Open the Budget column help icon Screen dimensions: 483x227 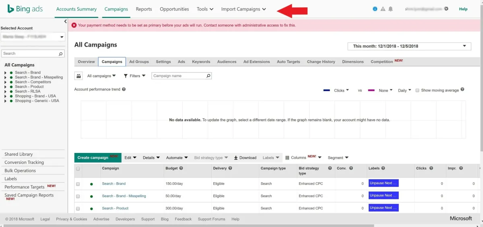(181, 168)
